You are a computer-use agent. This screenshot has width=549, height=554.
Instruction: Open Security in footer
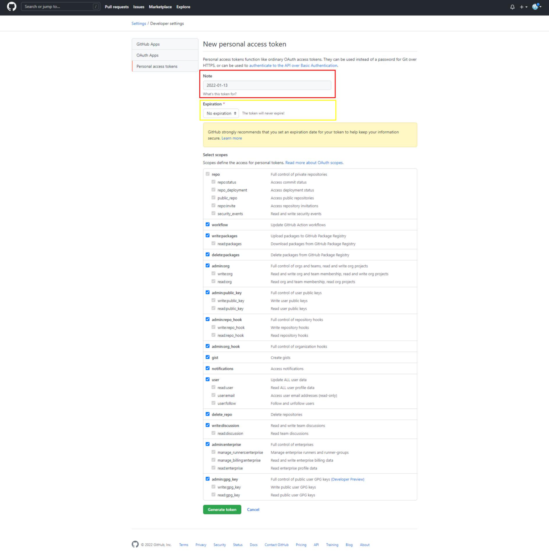point(220,545)
